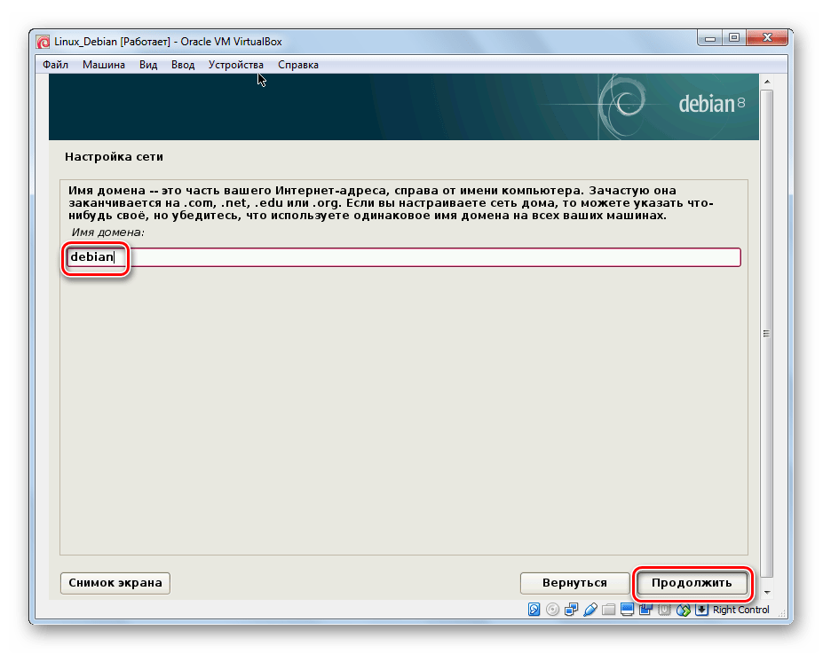Click the mouse integration status icon

coord(684,610)
